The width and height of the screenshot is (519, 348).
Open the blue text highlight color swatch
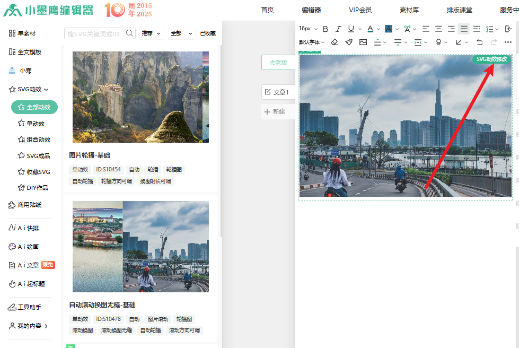[x=389, y=29]
